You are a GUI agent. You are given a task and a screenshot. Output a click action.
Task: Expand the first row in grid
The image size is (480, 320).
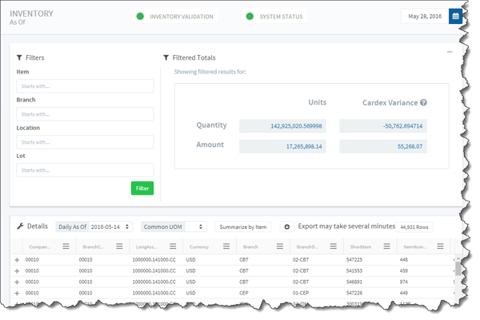pyautogui.click(x=17, y=260)
